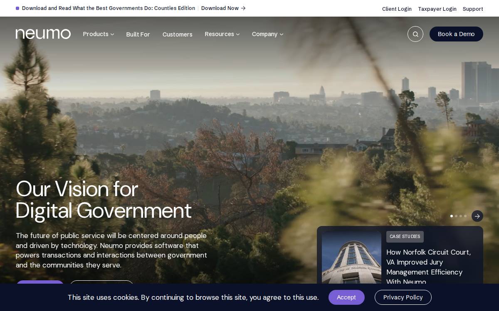Expand the Products dropdown menu
499x311 pixels.
click(x=99, y=34)
